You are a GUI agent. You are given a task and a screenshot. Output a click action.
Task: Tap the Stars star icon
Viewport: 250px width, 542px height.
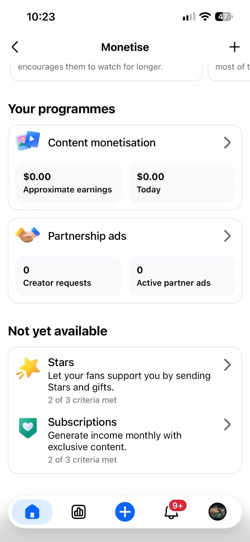(28, 368)
